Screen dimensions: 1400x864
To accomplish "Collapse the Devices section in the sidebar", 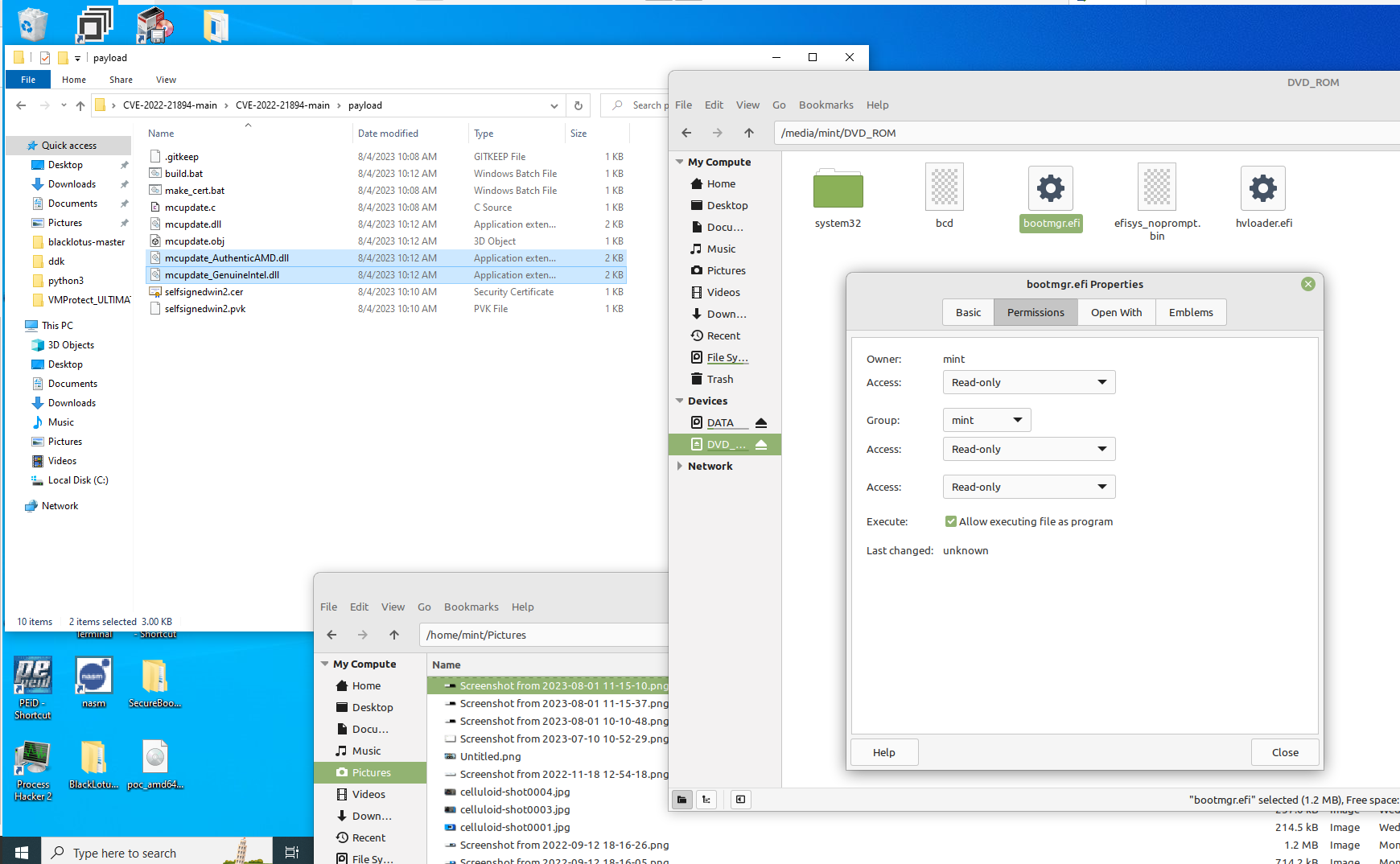I will (680, 400).
